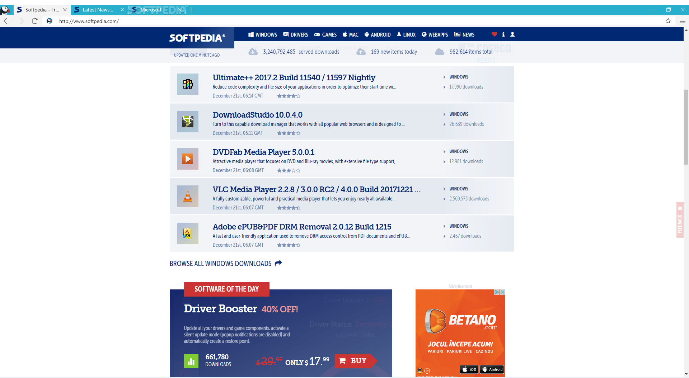Switch to the Microsoft browser tab
The image size is (689, 378).
[151, 10]
